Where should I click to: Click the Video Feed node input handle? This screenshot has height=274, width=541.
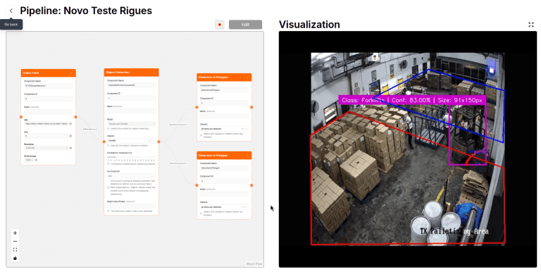pos(21,117)
